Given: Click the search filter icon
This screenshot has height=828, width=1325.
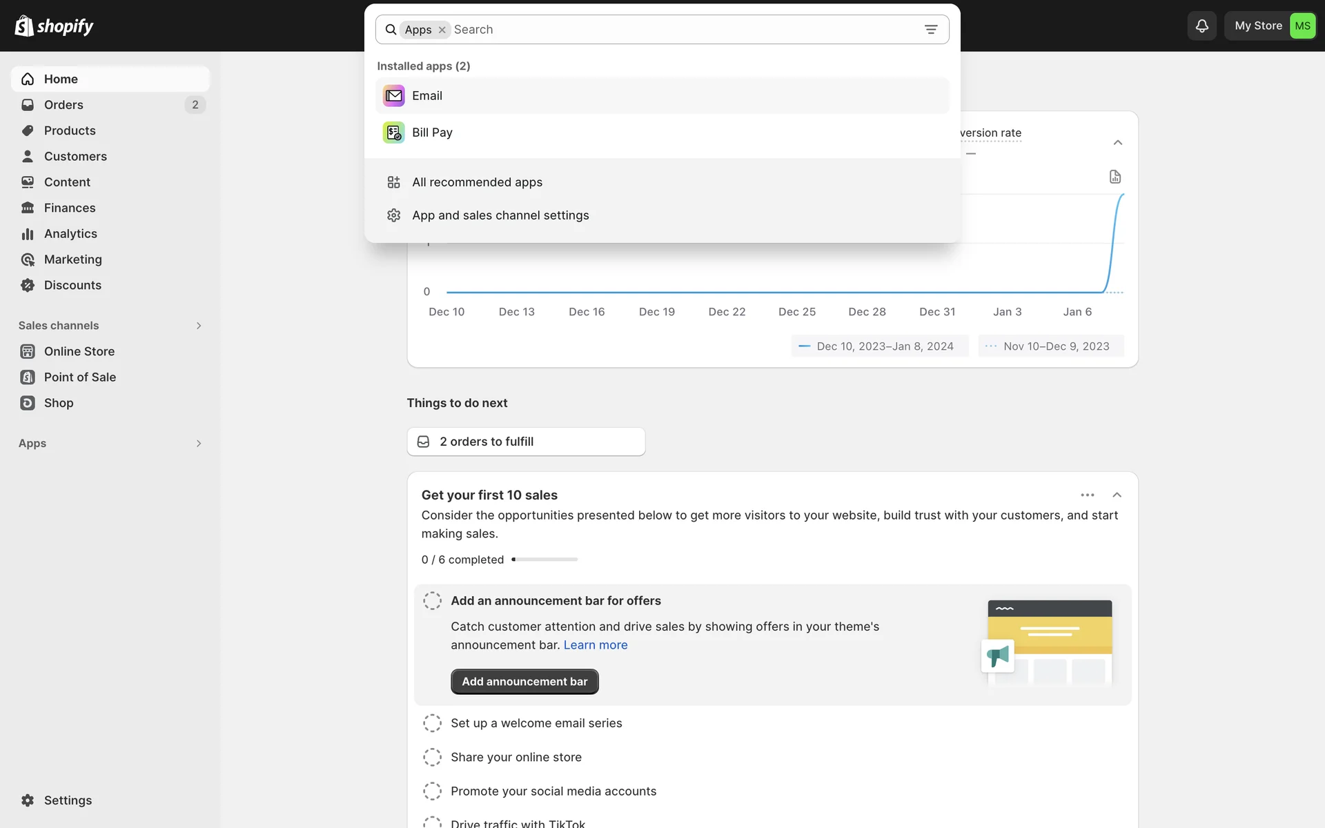Looking at the screenshot, I should point(930,30).
